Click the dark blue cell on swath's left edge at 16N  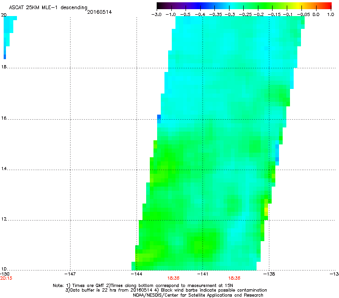(159, 117)
